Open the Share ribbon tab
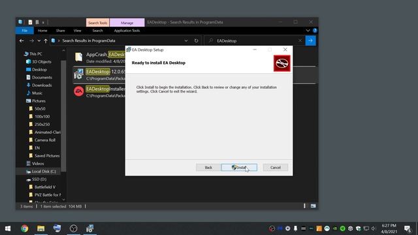418x235 pixels. tap(61, 31)
